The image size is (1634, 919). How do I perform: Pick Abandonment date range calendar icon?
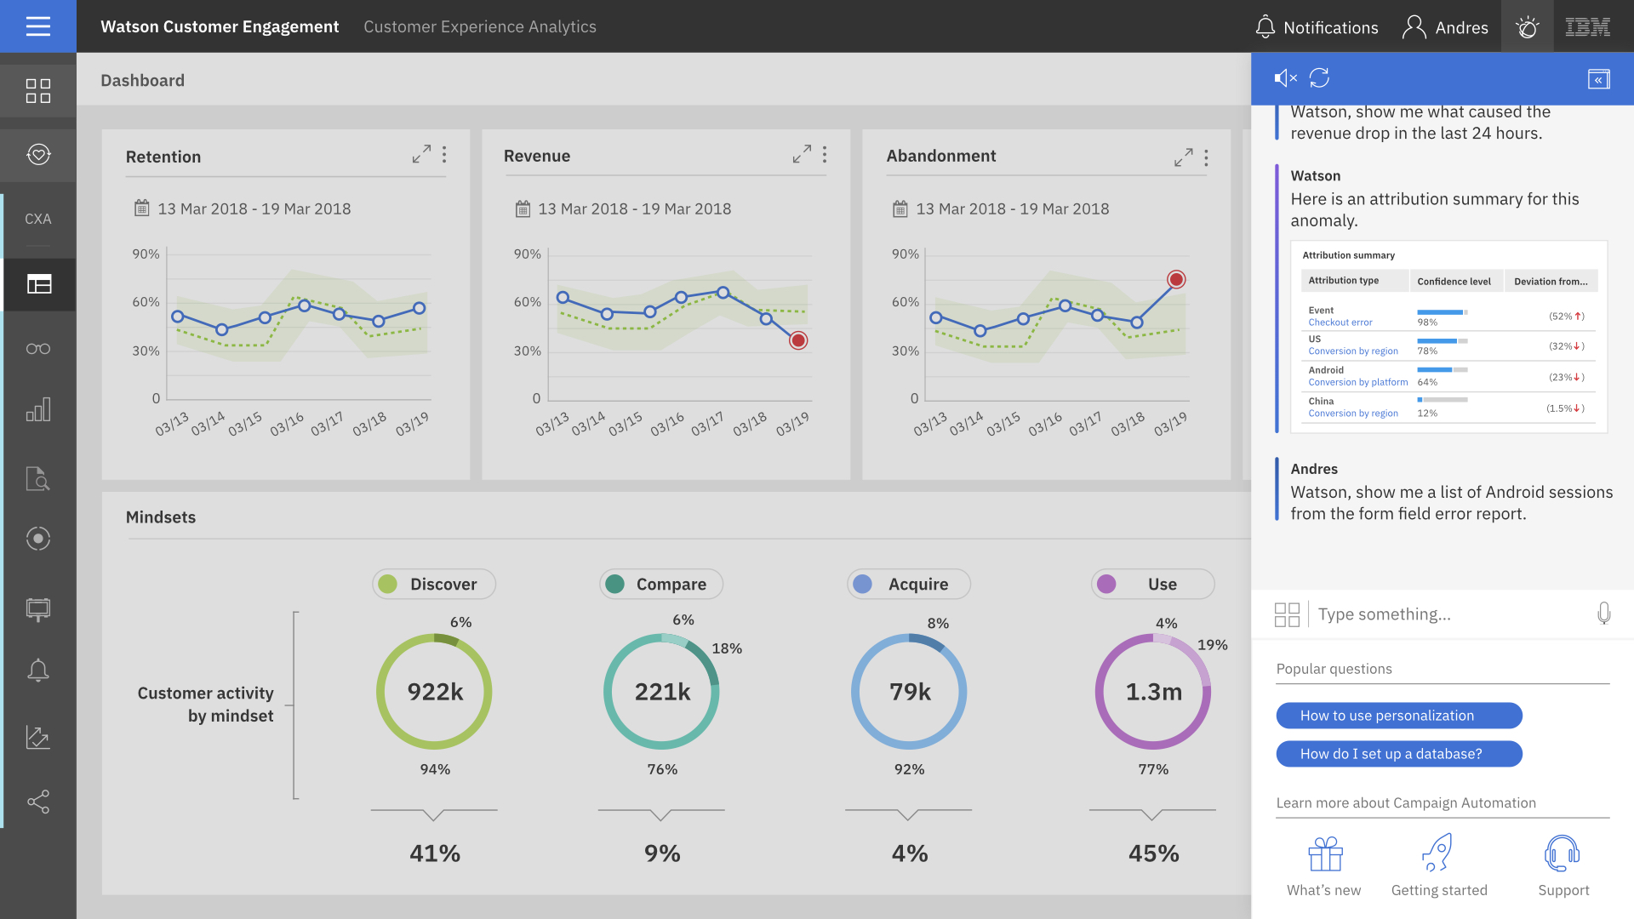pyautogui.click(x=900, y=208)
